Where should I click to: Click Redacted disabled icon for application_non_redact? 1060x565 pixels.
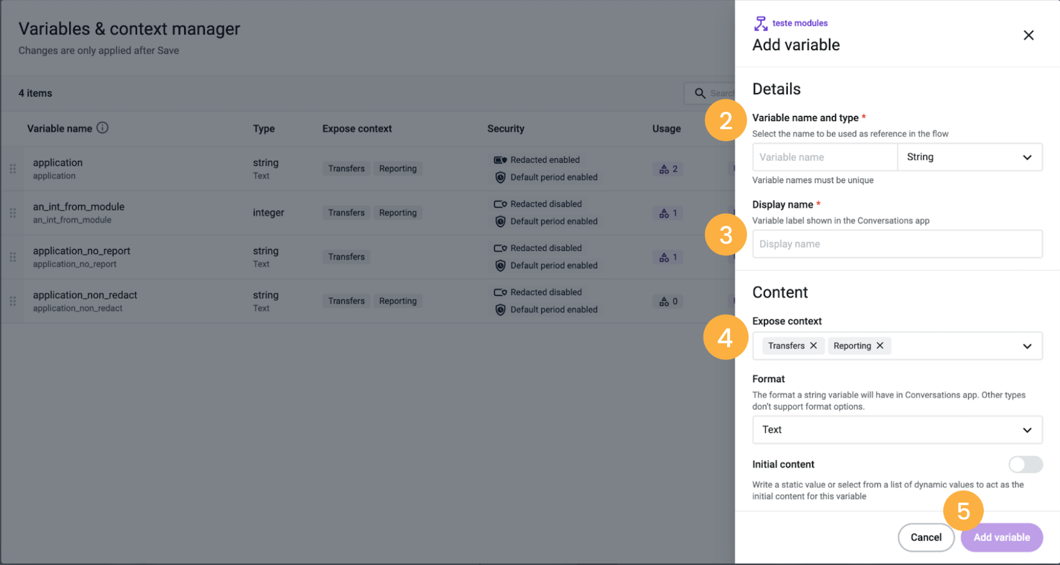(500, 292)
